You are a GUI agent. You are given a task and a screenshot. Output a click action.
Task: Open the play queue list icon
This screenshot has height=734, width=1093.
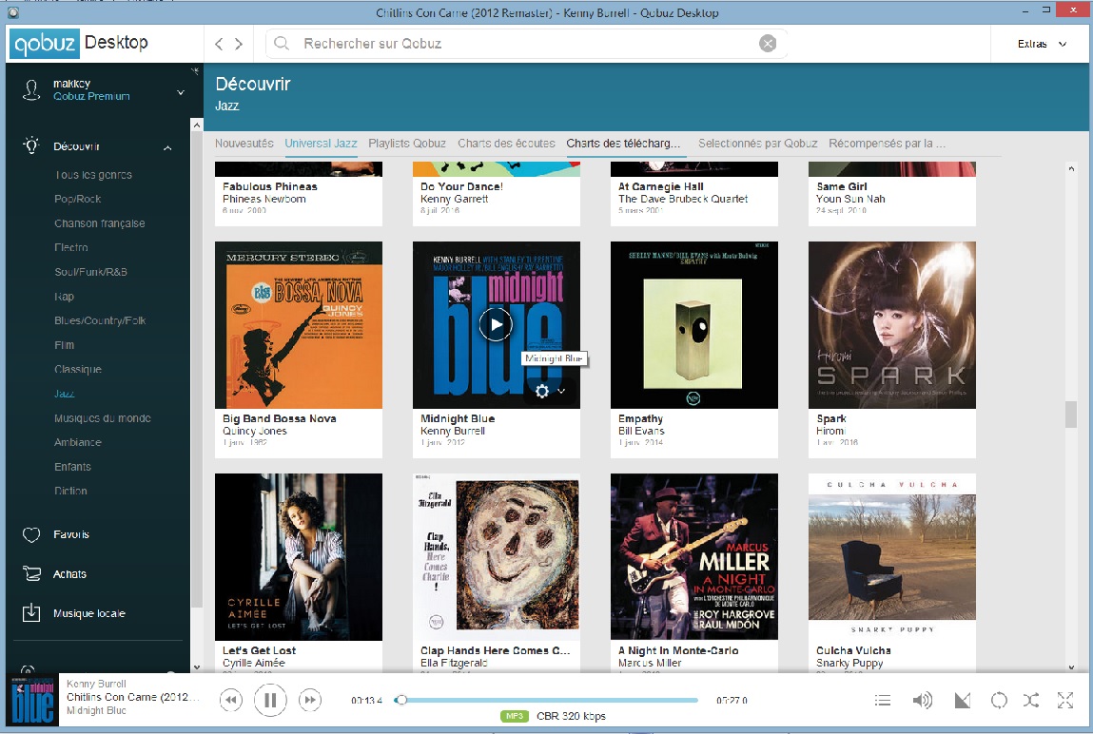[x=883, y=701]
